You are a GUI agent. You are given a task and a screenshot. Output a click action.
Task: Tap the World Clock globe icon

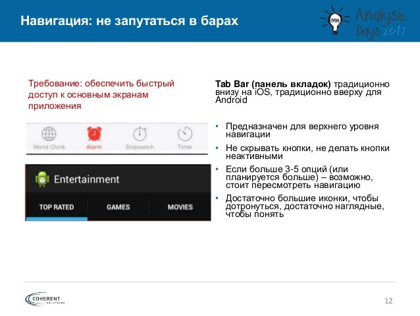[49, 134]
